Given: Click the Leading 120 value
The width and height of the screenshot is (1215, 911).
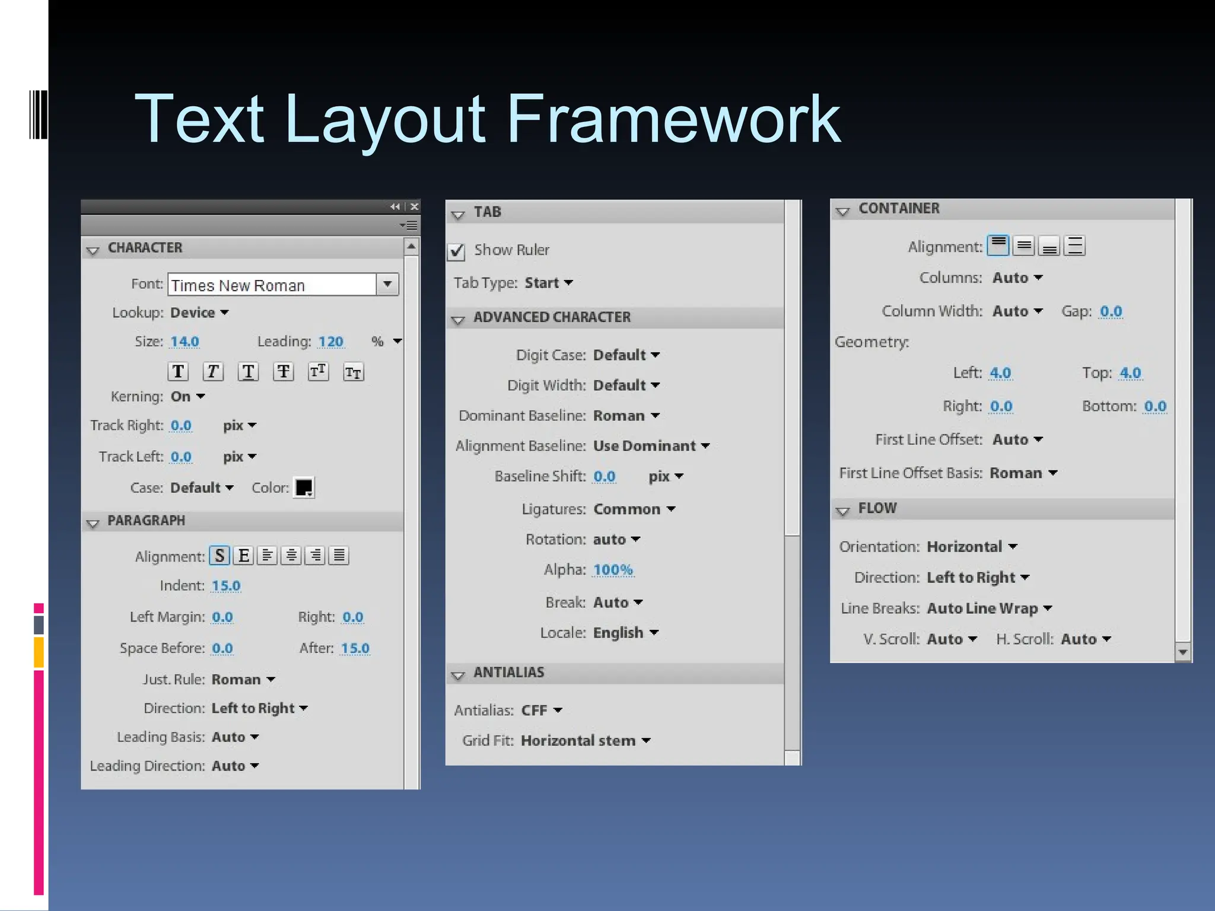Looking at the screenshot, I should pos(330,342).
